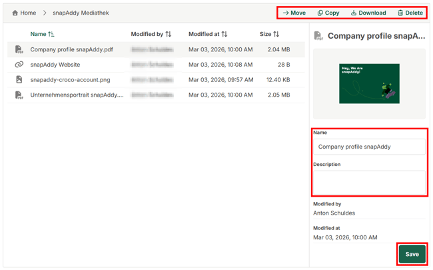
Task: Navigate to snapAddy Mediathek breadcrumb
Action: pyautogui.click(x=81, y=13)
